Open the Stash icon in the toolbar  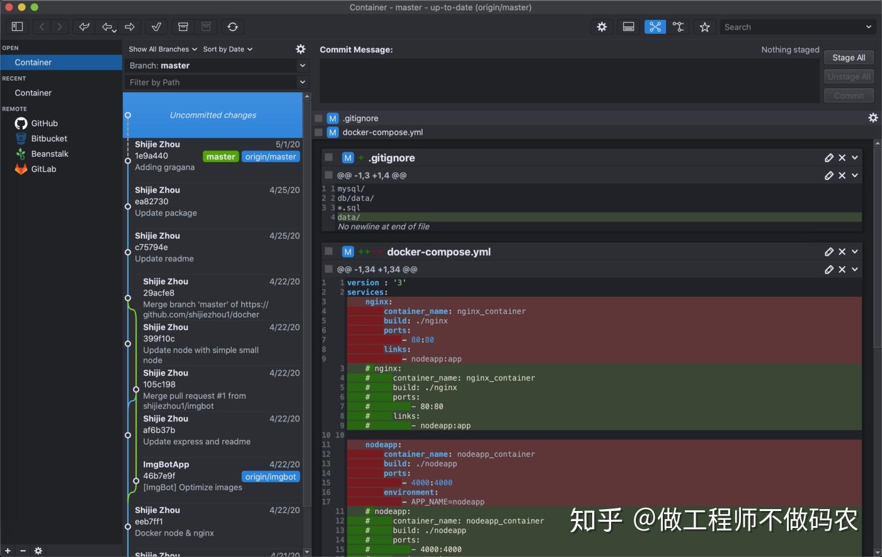(x=183, y=26)
